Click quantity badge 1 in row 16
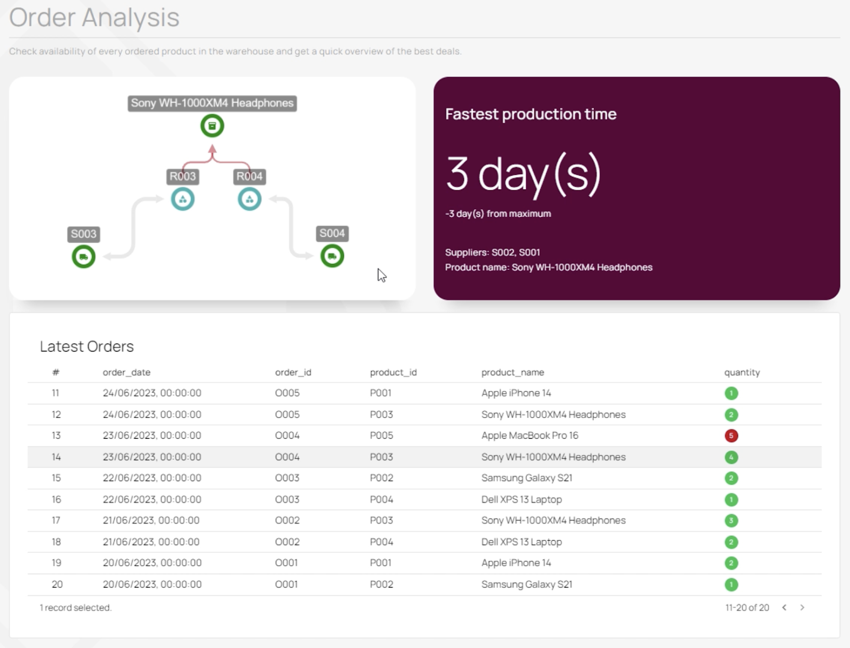Screen dimensions: 850x648 tap(731, 499)
